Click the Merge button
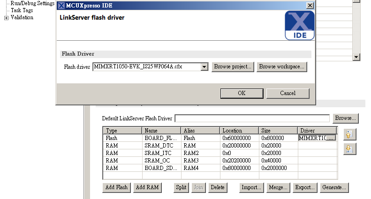 278,187
